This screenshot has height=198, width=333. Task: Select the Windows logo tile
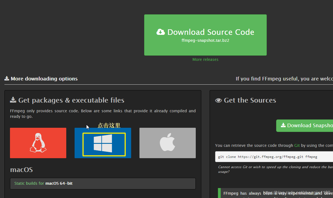(x=103, y=143)
